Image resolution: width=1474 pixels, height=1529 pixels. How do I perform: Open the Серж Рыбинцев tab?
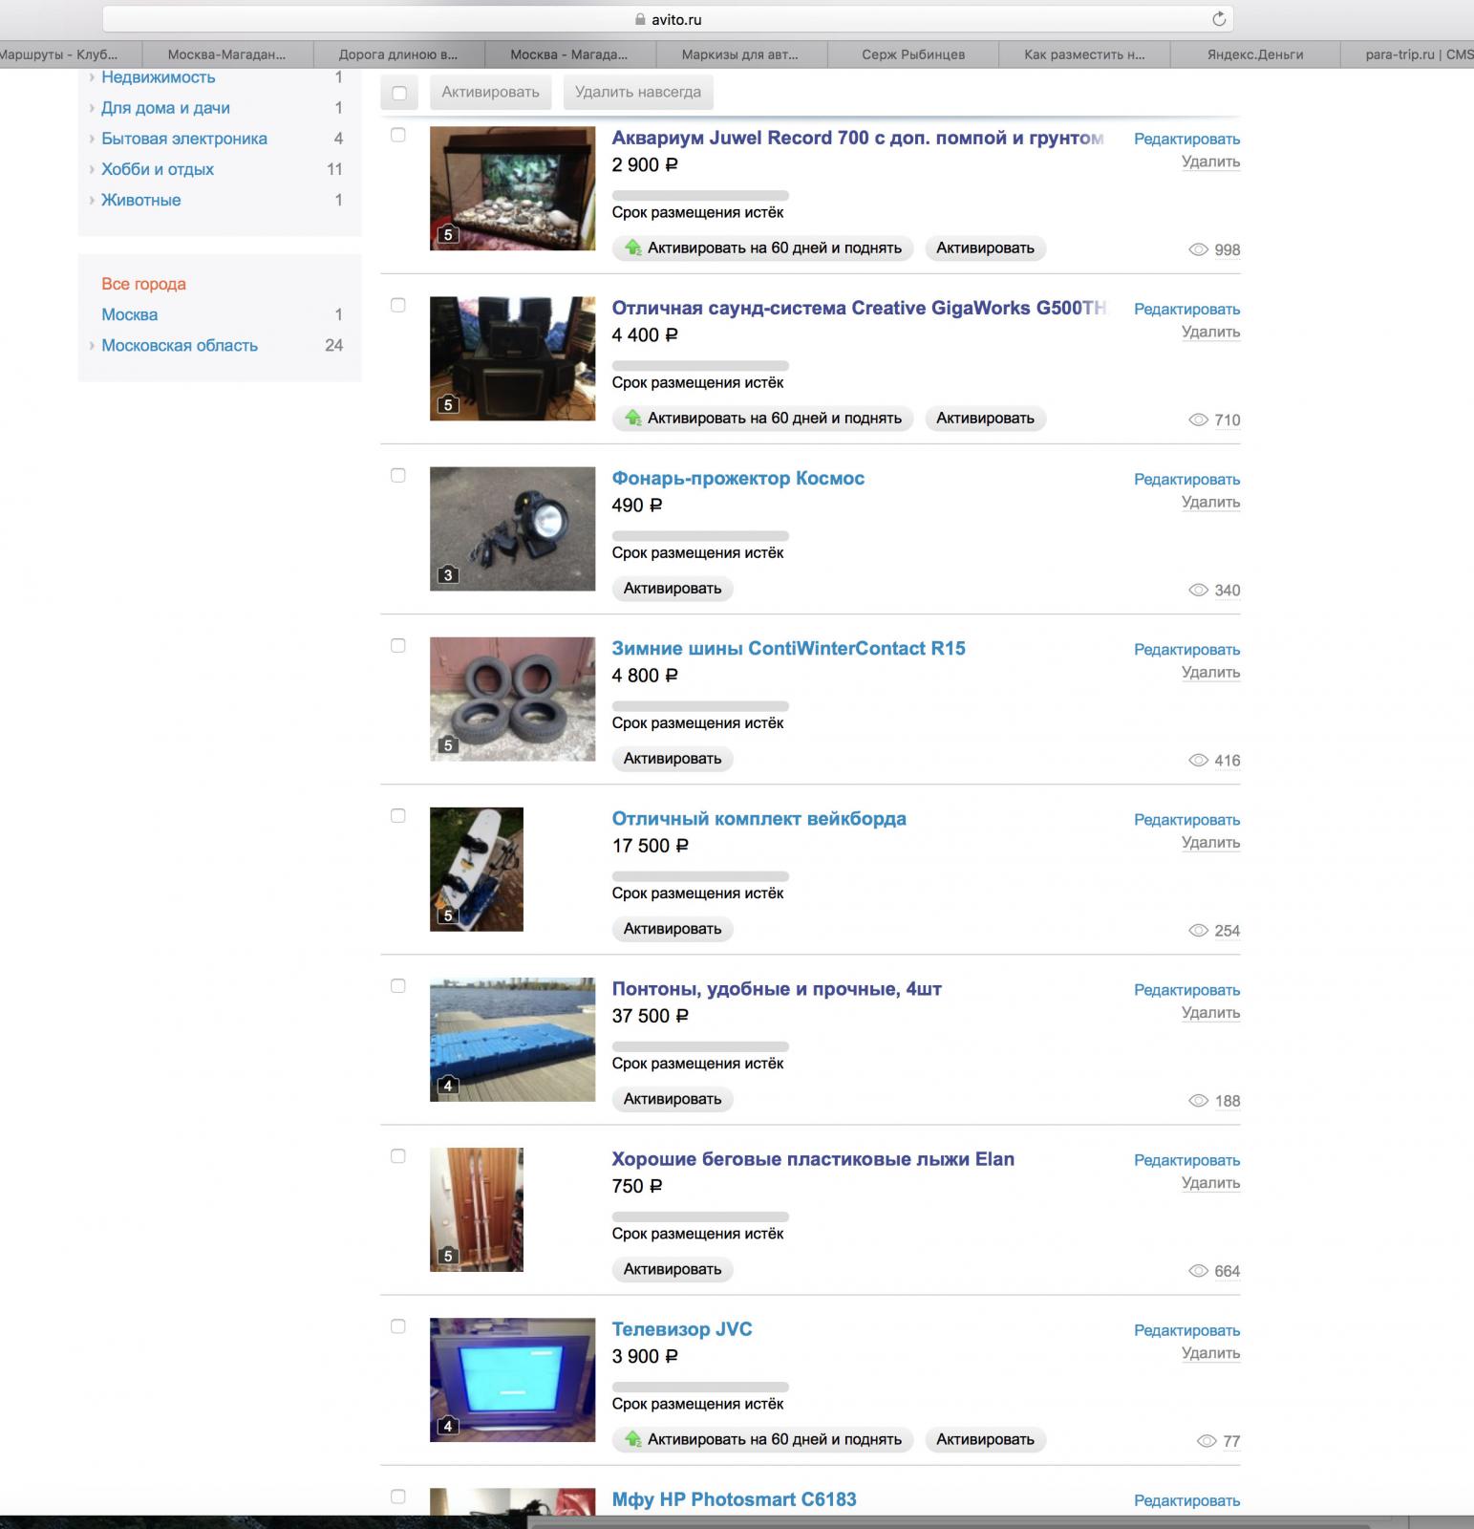pyautogui.click(x=912, y=54)
